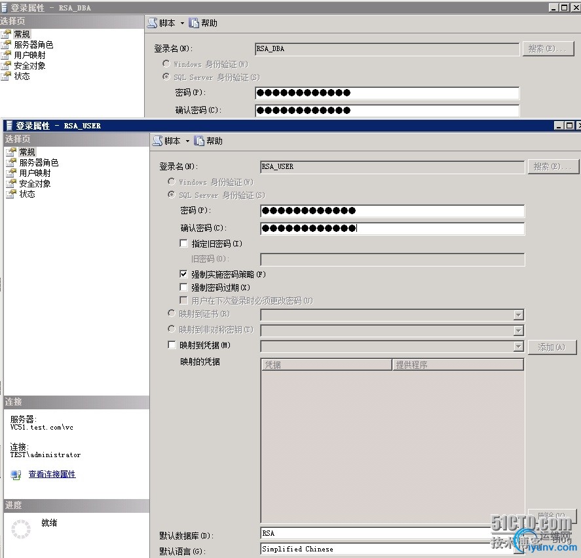
Task: Click the 搜索 button in RSA_USER window
Action: click(x=553, y=167)
